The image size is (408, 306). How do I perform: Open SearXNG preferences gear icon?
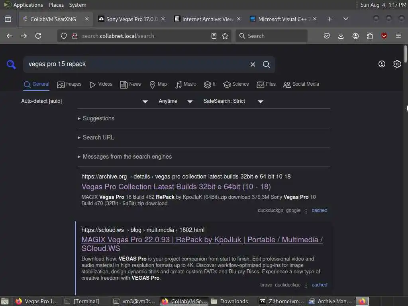coord(397,64)
